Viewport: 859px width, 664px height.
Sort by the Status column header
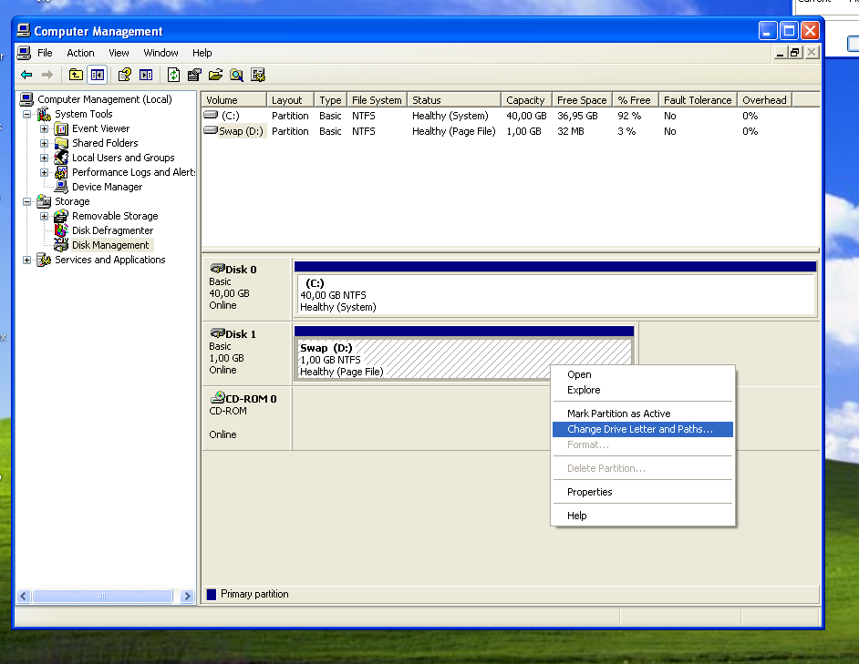click(454, 100)
